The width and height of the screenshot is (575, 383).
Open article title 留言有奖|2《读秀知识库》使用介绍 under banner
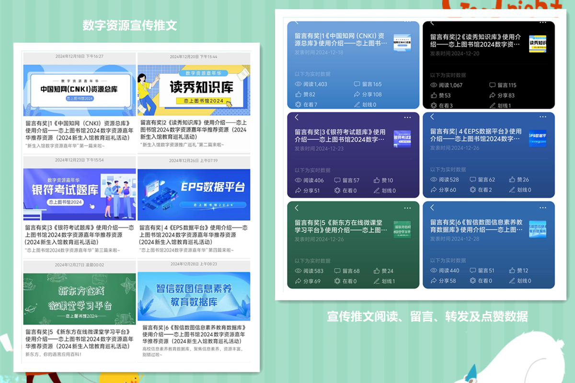[x=194, y=130]
